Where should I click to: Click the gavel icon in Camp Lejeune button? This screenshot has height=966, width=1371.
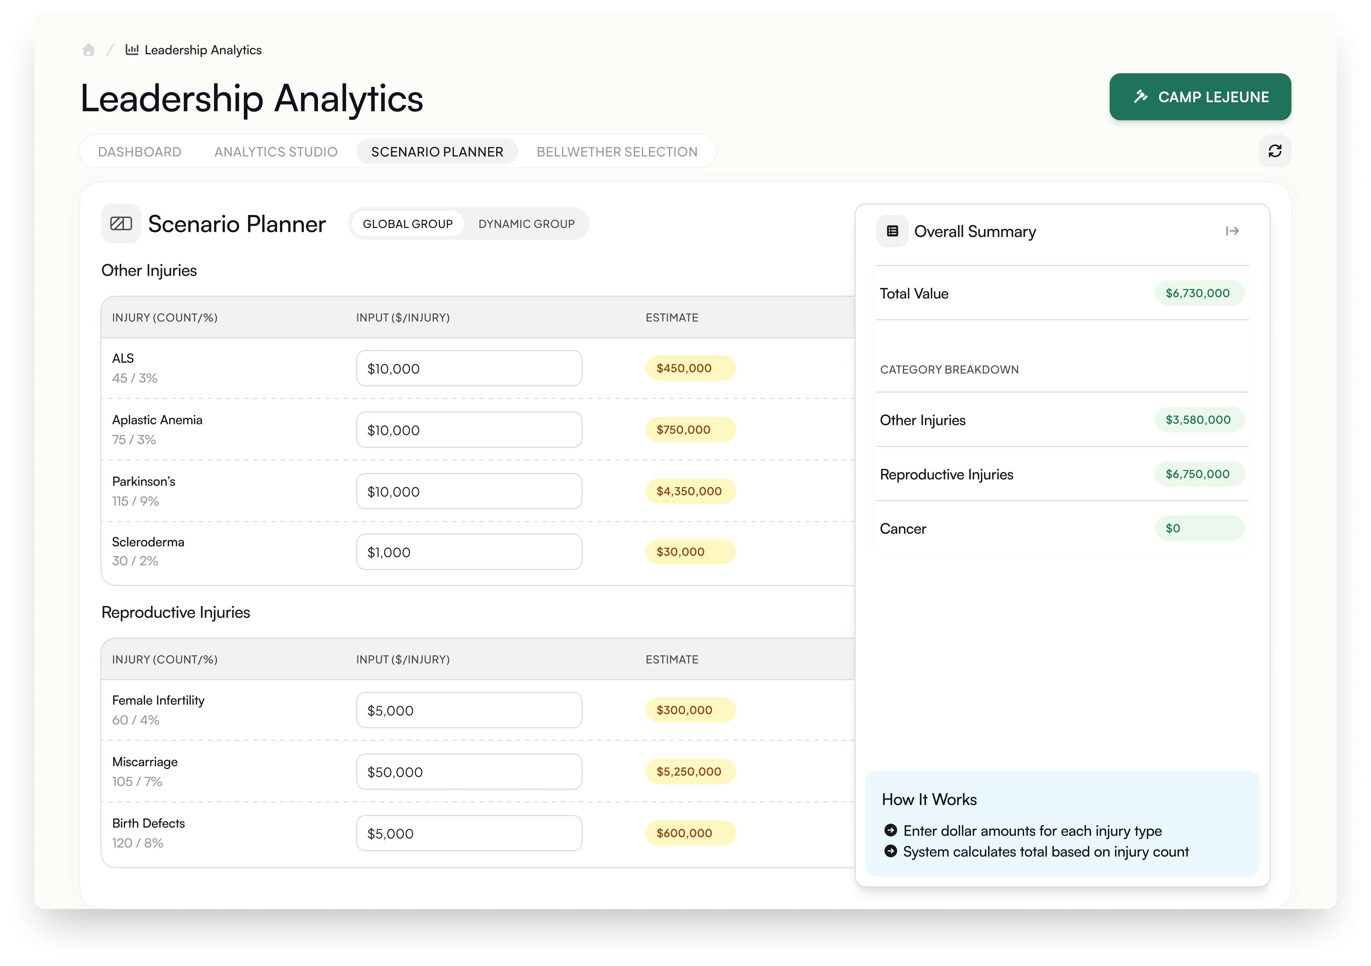coord(1140,97)
